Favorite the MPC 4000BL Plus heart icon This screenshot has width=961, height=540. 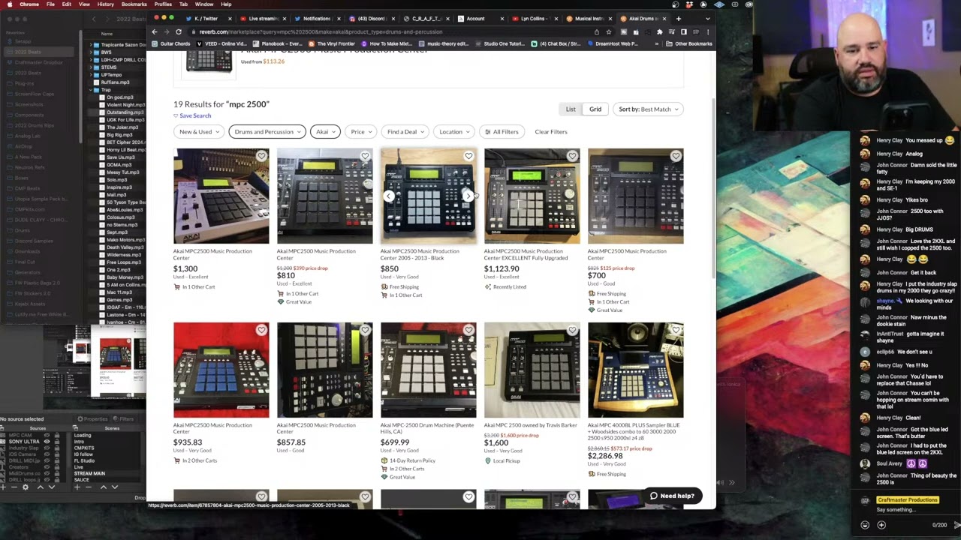[676, 330]
